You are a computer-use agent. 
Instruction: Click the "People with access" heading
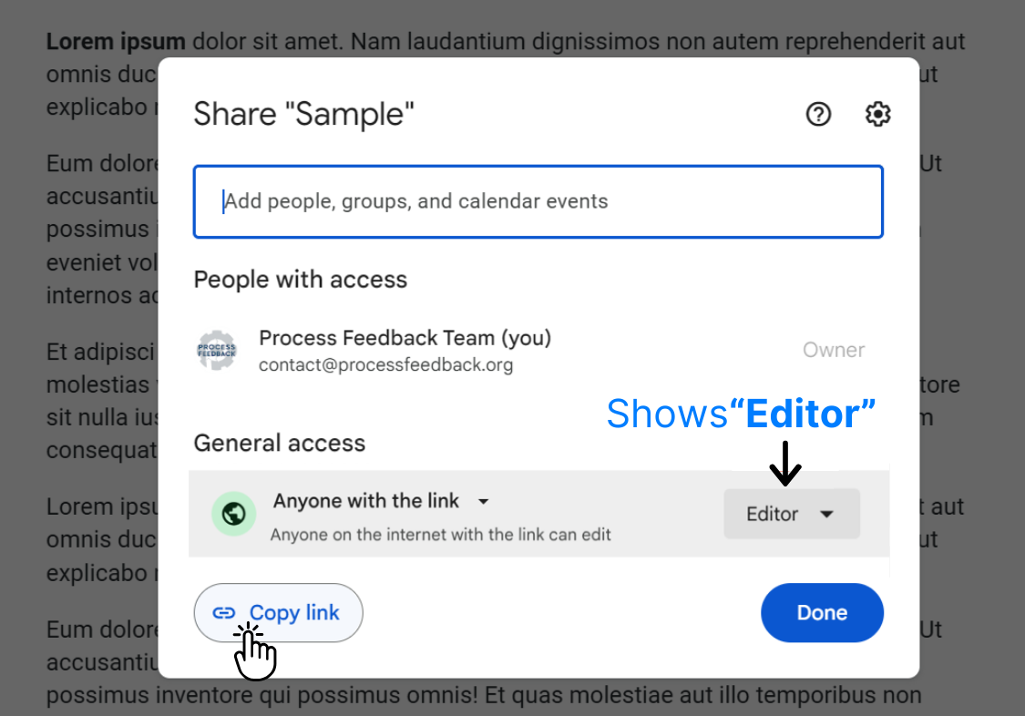pyautogui.click(x=300, y=280)
